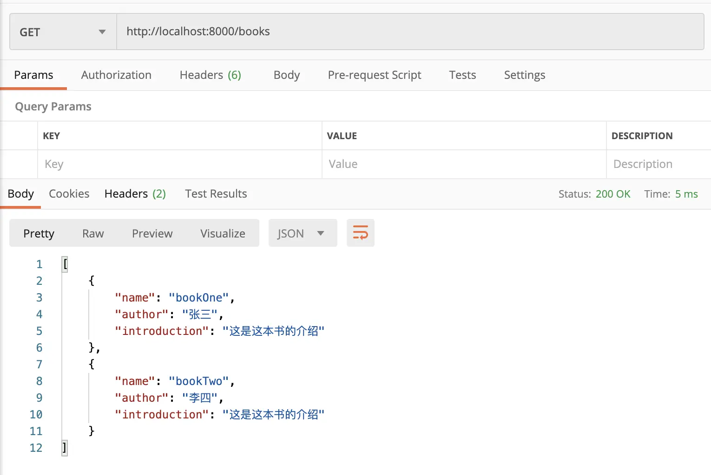711x475 pixels.
Task: Click the query param Key field
Action: (179, 164)
